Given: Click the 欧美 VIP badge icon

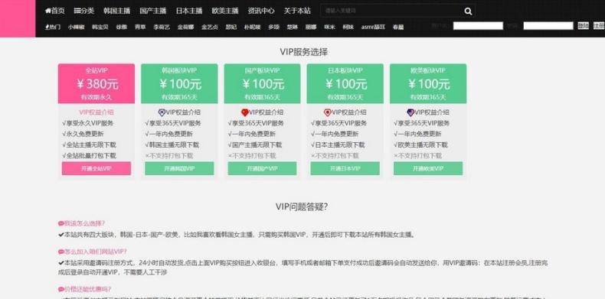Looking at the screenshot, I should point(410,112).
